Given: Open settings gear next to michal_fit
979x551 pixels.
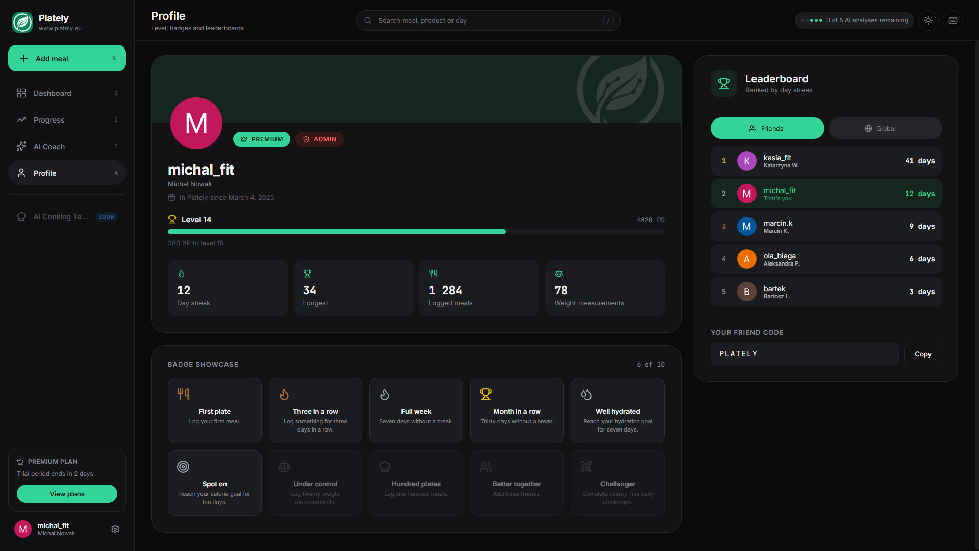Looking at the screenshot, I should coord(115,529).
